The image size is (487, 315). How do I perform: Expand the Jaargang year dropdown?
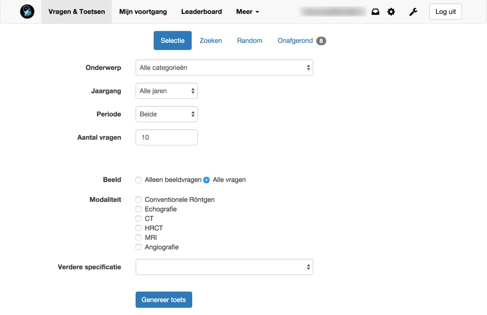(x=166, y=91)
